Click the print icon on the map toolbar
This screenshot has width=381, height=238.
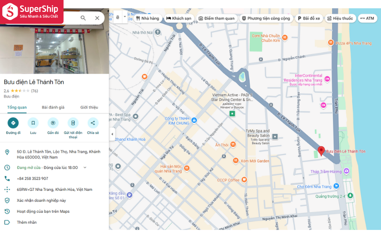(118, 17)
